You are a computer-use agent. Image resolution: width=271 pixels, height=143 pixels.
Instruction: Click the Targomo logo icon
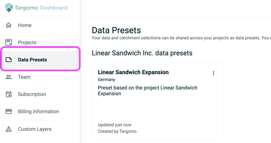coord(9,7)
